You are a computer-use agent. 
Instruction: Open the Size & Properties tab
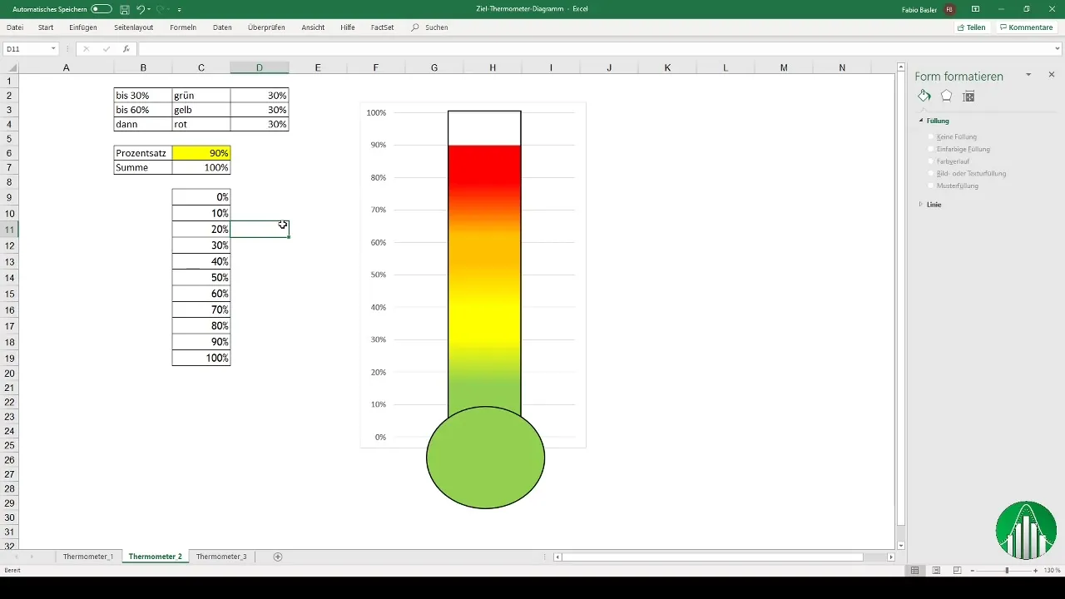pos(968,96)
